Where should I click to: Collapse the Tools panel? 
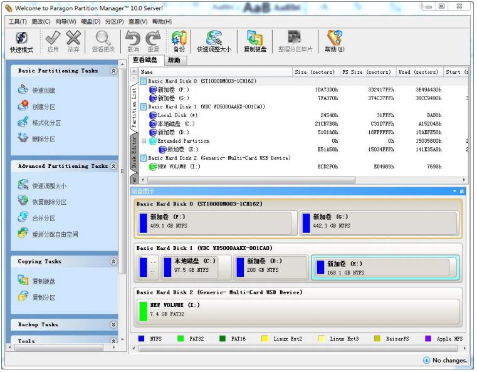click(x=113, y=341)
